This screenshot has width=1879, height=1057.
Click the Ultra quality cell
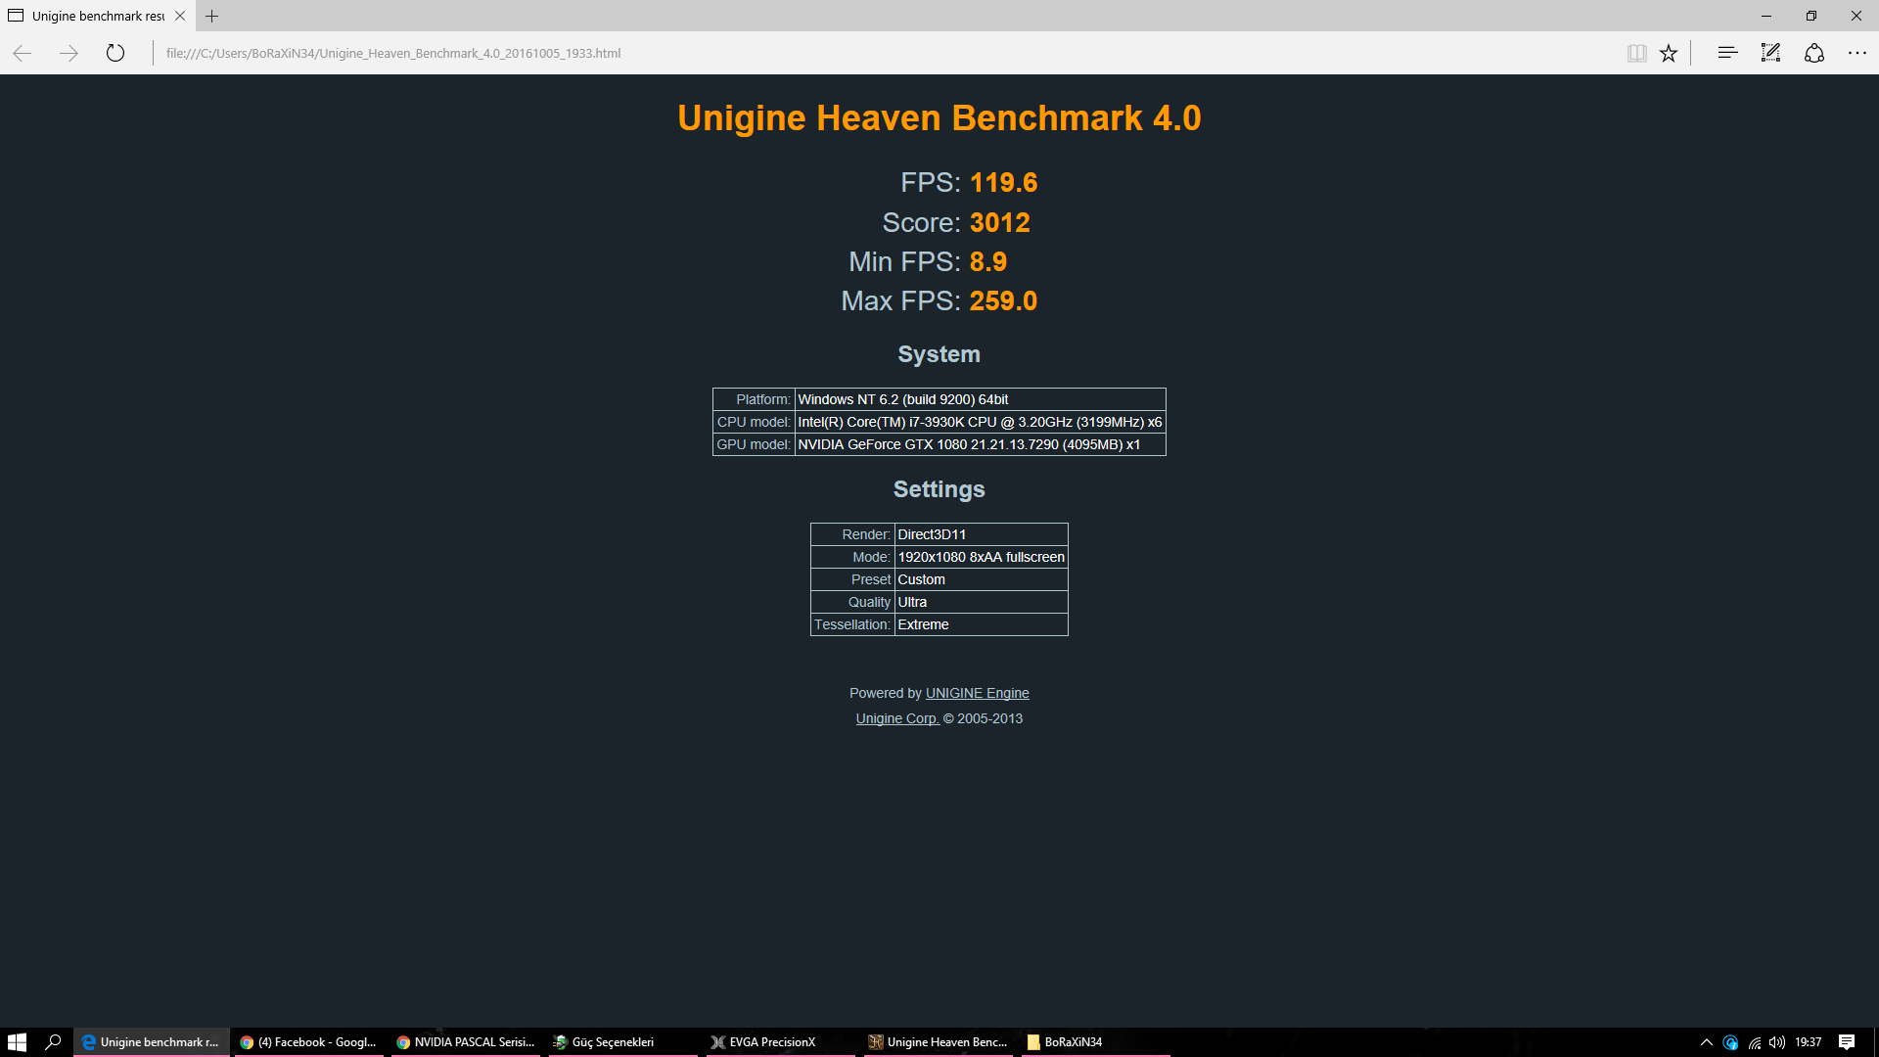[x=981, y=602]
